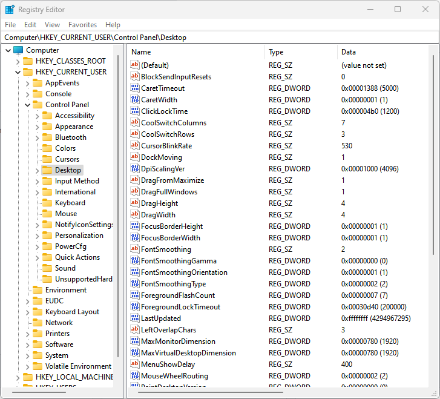Select the Keyboard key in the tree
Screen dimensions: 440x399
(70, 203)
